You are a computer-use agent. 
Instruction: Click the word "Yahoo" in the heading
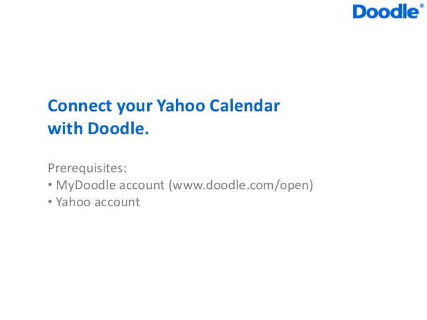(x=181, y=105)
